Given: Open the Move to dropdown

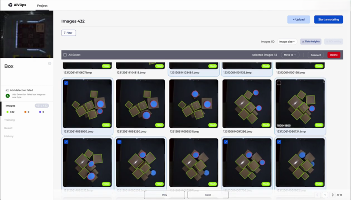Looking at the screenshot, I should point(290,55).
